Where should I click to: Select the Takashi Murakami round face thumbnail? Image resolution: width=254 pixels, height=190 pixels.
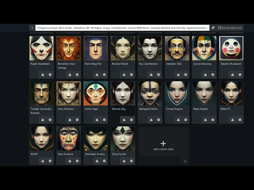click(231, 48)
